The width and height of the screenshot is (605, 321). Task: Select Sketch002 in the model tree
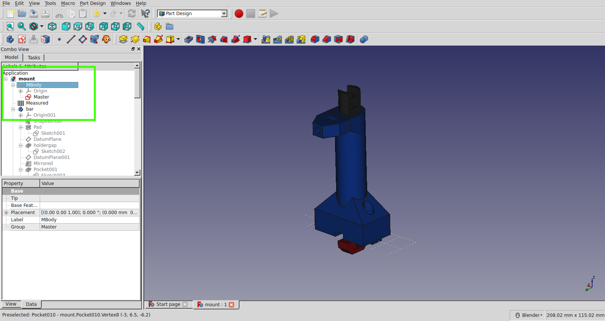(x=53, y=151)
